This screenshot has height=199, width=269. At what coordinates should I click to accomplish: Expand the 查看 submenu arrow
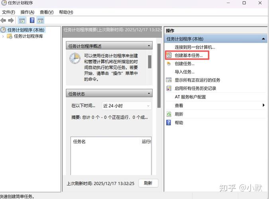click(x=263, y=105)
